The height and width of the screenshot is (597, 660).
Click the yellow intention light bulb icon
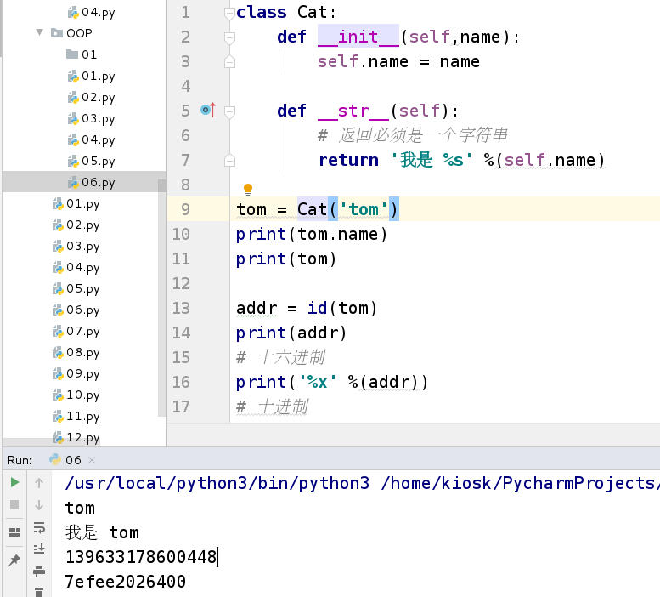[248, 189]
